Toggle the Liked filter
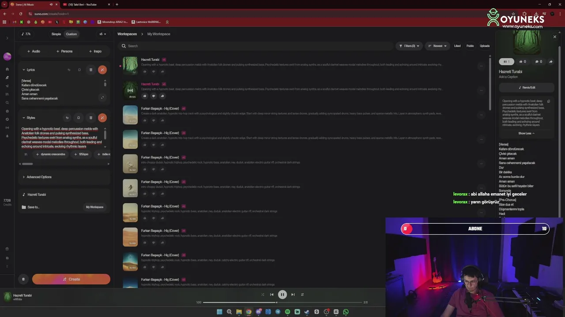This screenshot has width=565, height=317. click(x=457, y=46)
